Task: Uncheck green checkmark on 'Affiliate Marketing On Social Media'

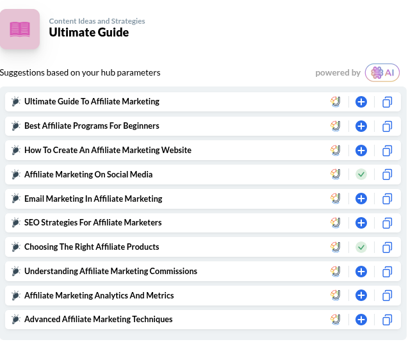Action: point(361,174)
